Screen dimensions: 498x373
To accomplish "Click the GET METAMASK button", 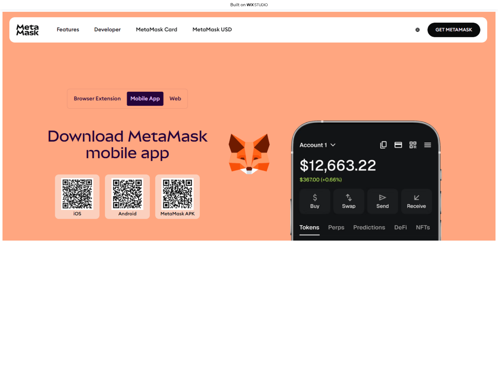I will 453,30.
